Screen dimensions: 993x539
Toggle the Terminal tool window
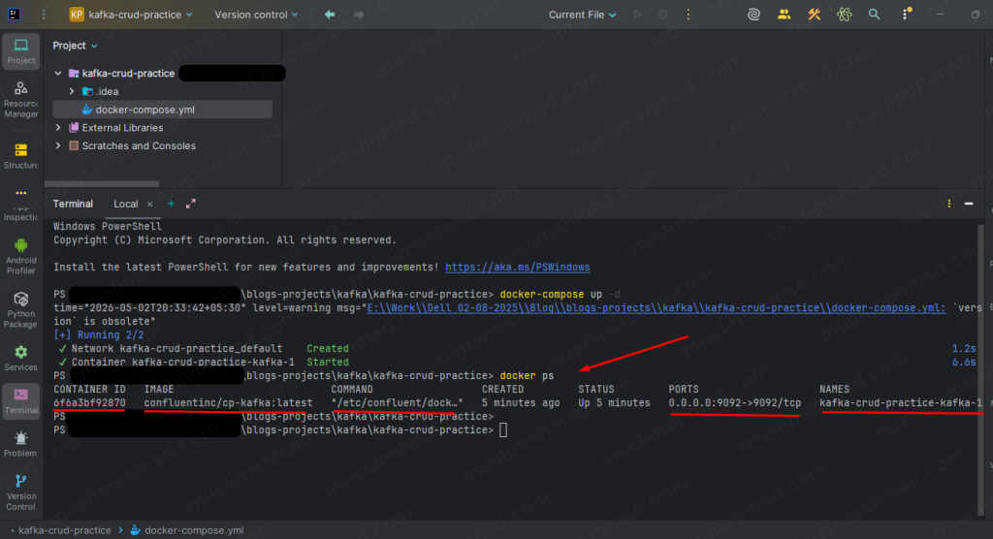[x=21, y=401]
